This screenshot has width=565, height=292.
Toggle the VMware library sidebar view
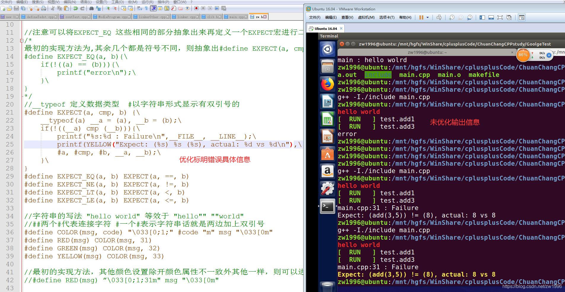(482, 17)
